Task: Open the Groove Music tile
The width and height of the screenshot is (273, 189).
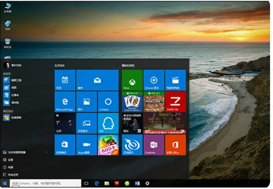Action: pyautogui.click(x=154, y=80)
